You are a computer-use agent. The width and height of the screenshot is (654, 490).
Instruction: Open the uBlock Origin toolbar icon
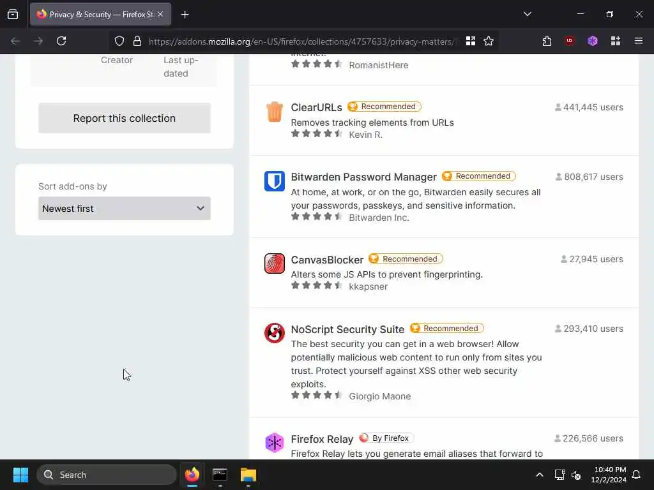coord(569,41)
